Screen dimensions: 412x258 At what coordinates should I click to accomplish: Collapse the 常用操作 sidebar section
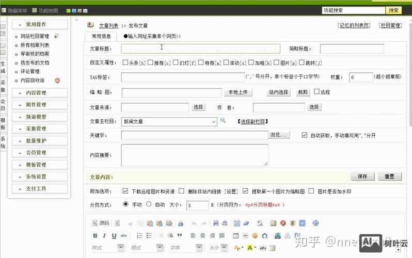point(40,24)
